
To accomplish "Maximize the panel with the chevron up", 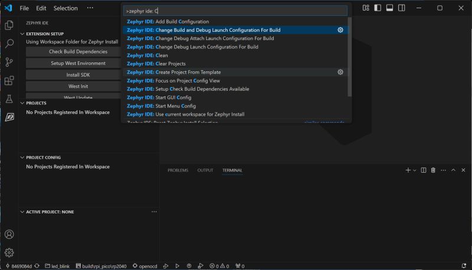I will [453, 170].
